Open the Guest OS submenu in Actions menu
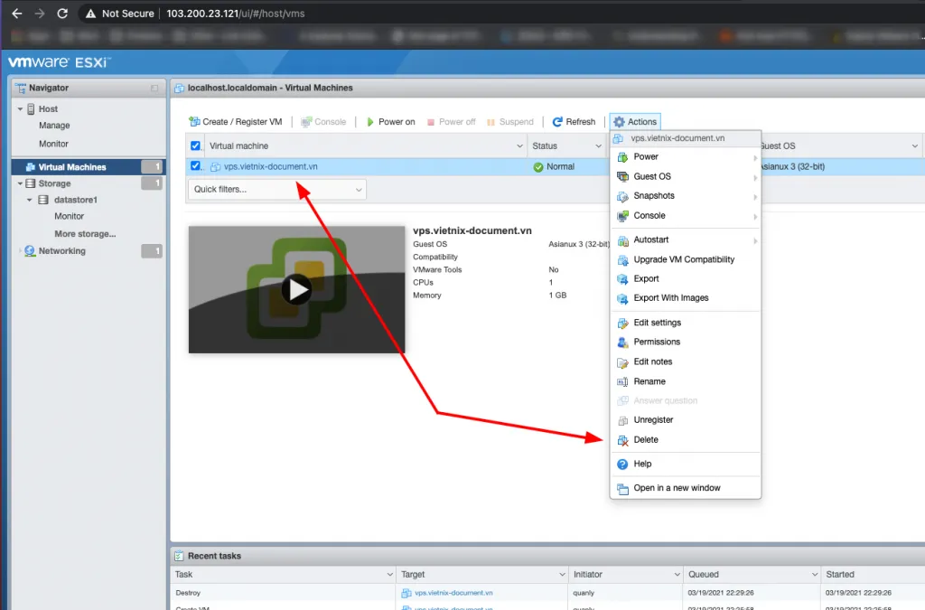 point(686,176)
